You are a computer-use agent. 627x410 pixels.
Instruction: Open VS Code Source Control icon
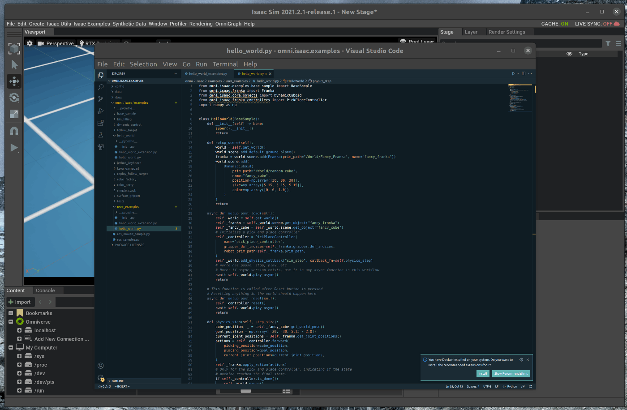tap(101, 99)
